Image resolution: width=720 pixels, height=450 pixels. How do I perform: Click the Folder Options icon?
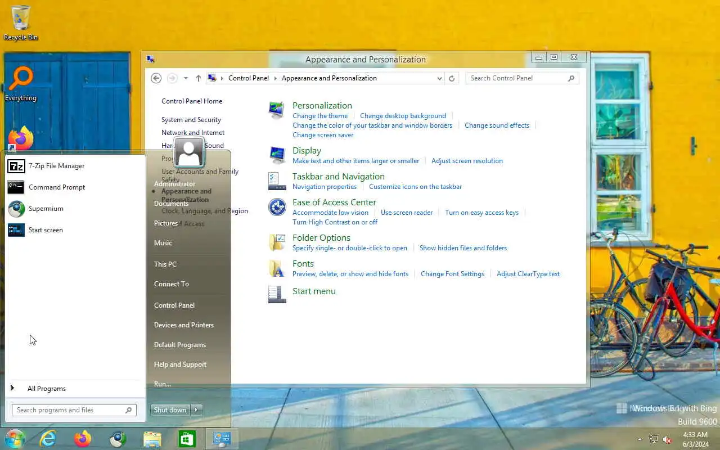click(277, 242)
